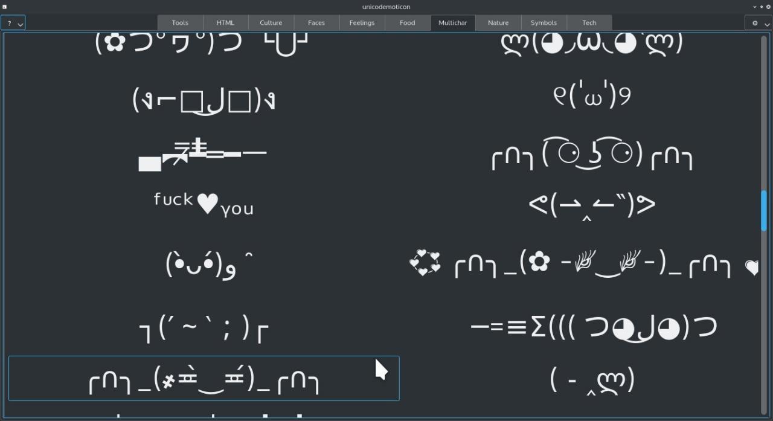This screenshot has width=773, height=421.
Task: Select the annoyed <(￢‸￢")> emoticon
Action: 592,205
